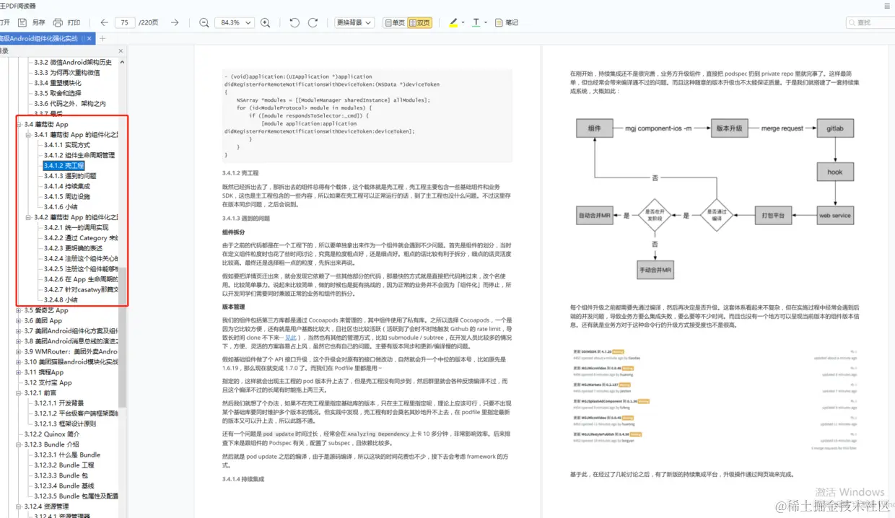Open the hamburger menu at top right
This screenshot has width=895, height=518.
point(887,6)
